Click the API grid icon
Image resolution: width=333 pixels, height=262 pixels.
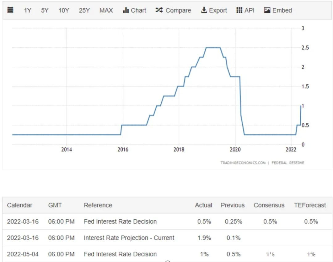coord(239,10)
